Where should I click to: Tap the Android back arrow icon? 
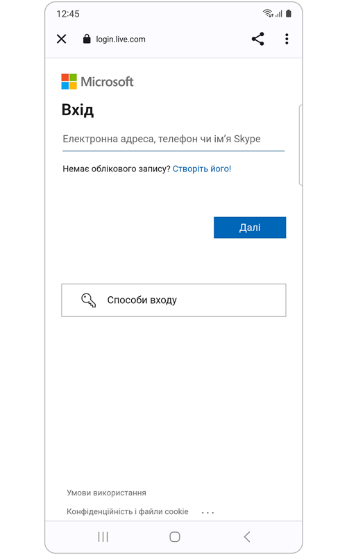tap(247, 537)
